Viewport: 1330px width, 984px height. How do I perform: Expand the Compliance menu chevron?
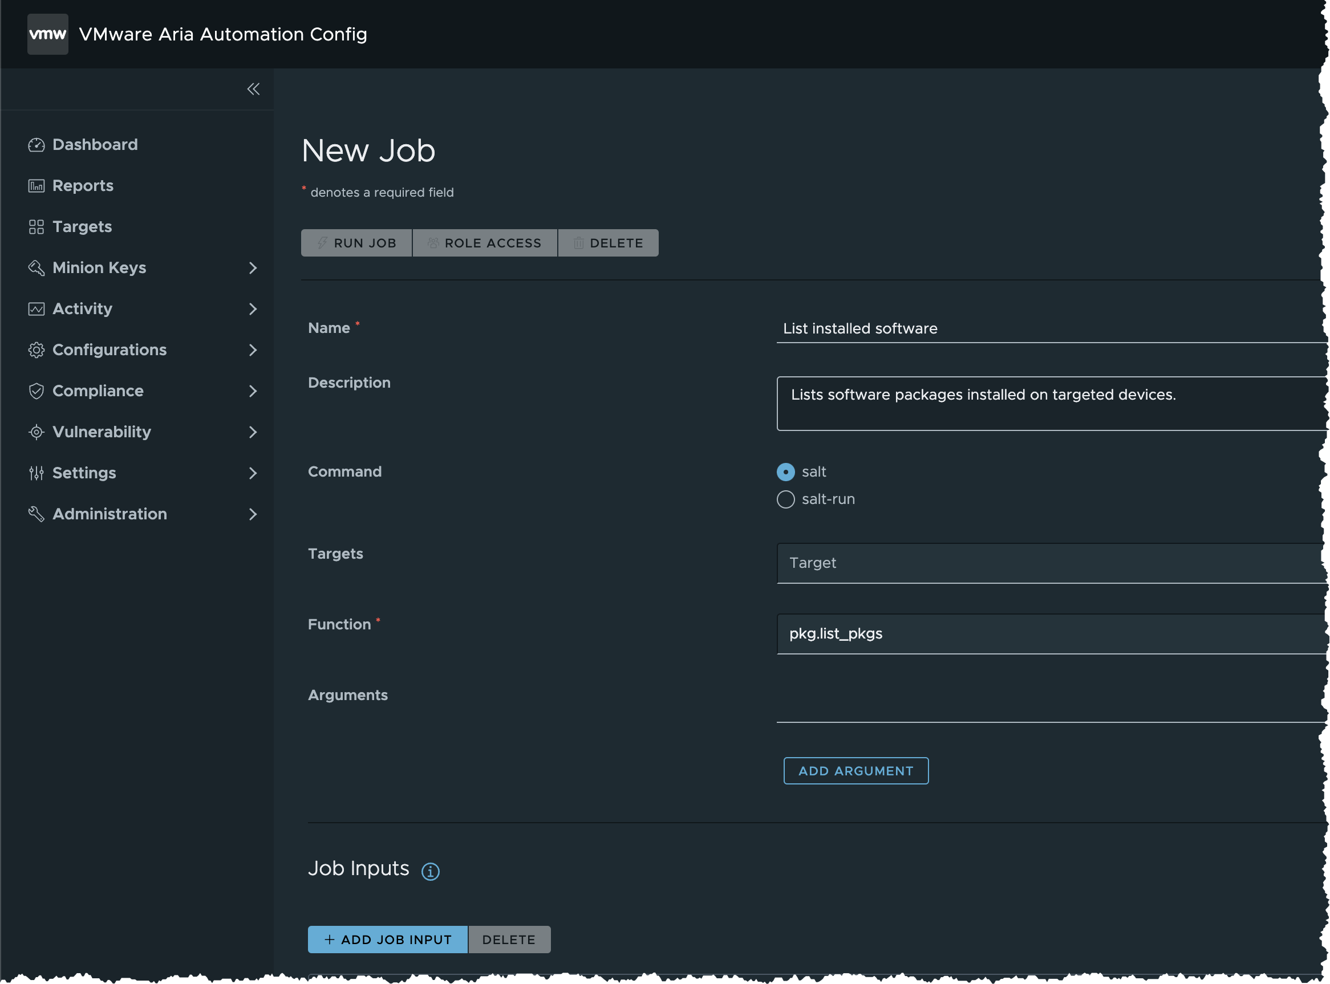pos(253,391)
